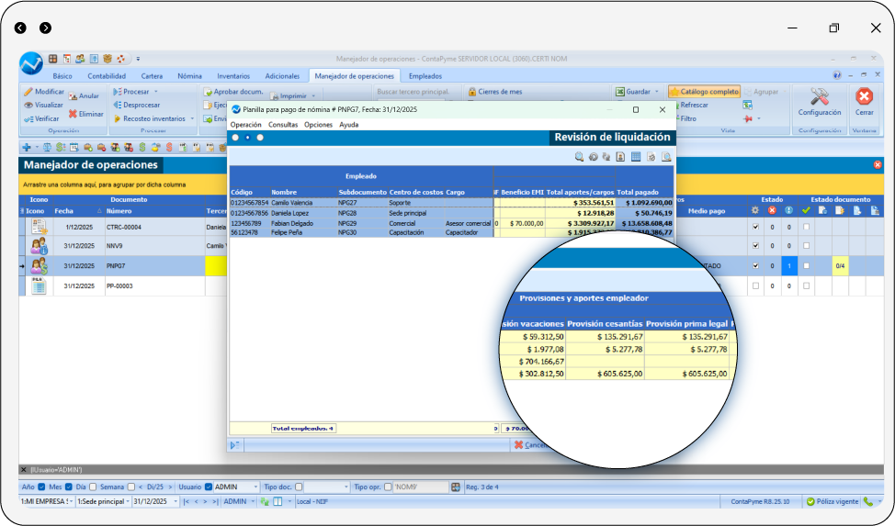
Task: Click the Modificar pencil icon button
Action: [44, 92]
